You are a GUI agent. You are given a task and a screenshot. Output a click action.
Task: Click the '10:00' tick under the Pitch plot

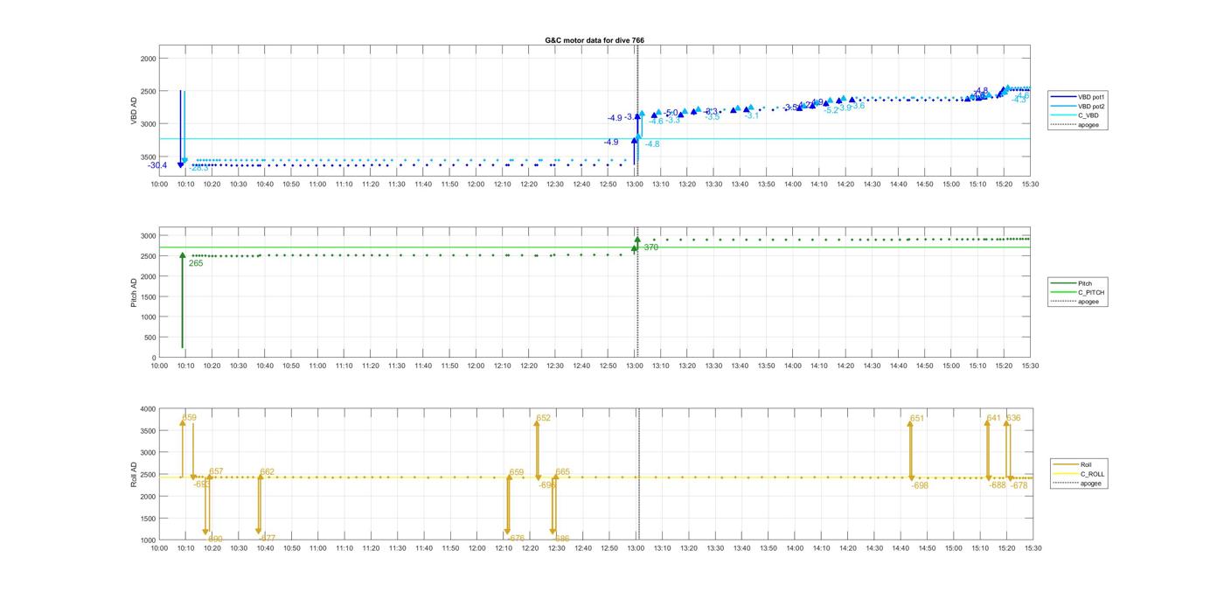pyautogui.click(x=159, y=366)
